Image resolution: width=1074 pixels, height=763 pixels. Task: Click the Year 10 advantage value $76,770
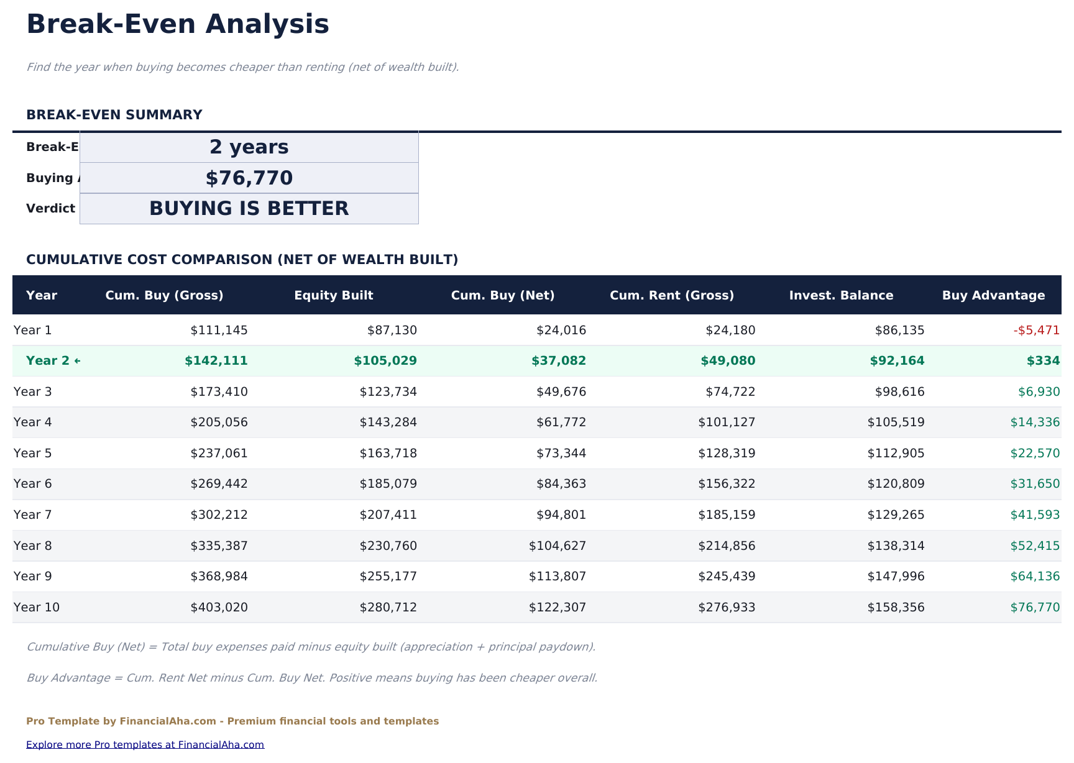pos(1037,607)
